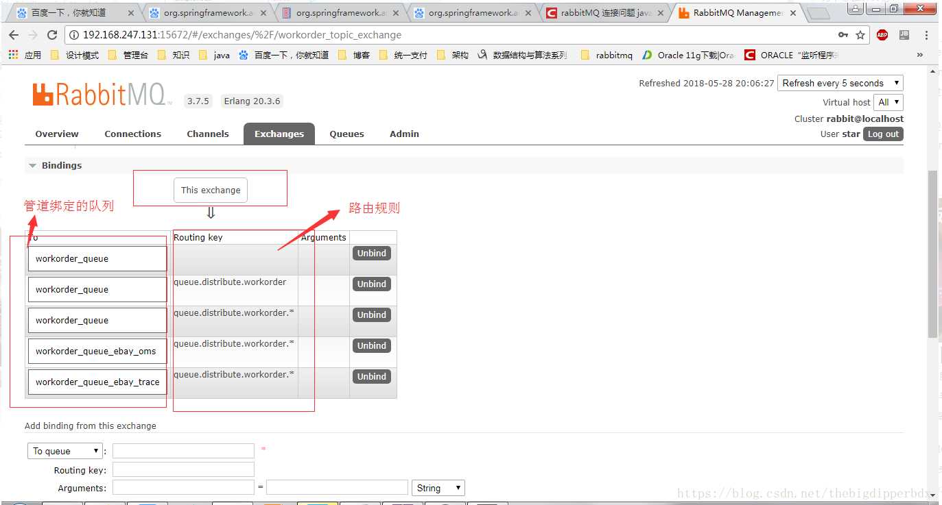This screenshot has height=505, width=942.
Task: Unbind the queue.distribute.workorder binding without wildcard
Action: point(371,284)
